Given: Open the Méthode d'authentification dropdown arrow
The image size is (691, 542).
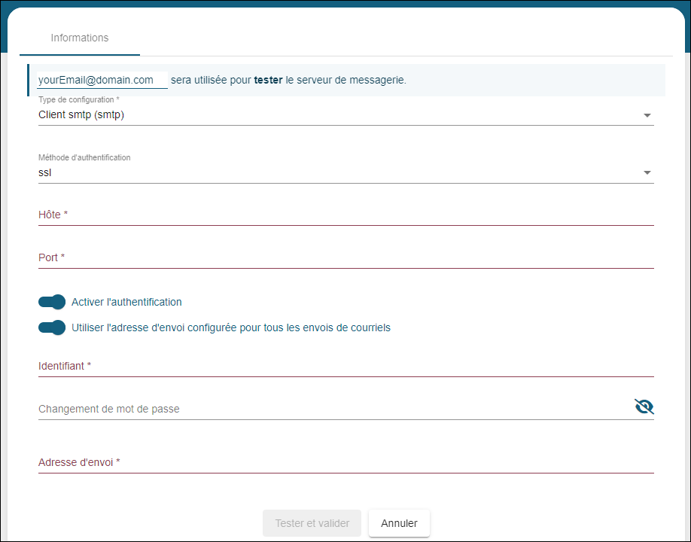Looking at the screenshot, I should pyautogui.click(x=647, y=172).
